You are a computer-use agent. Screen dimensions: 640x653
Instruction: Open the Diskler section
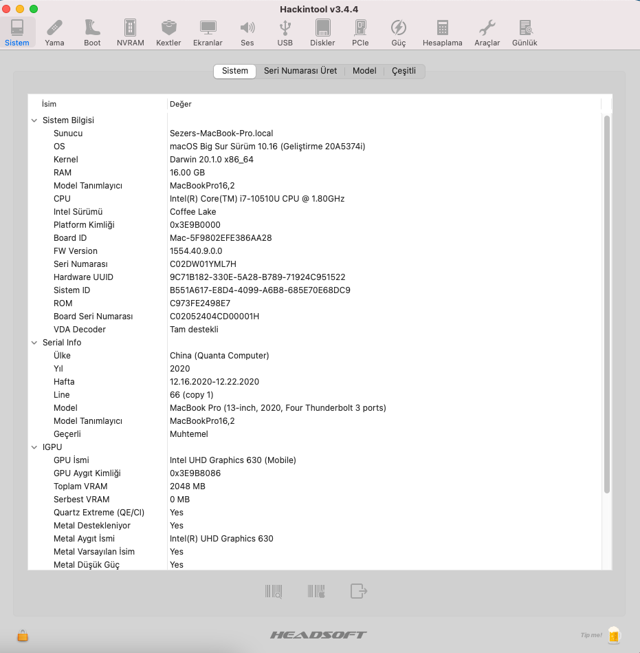(x=322, y=33)
